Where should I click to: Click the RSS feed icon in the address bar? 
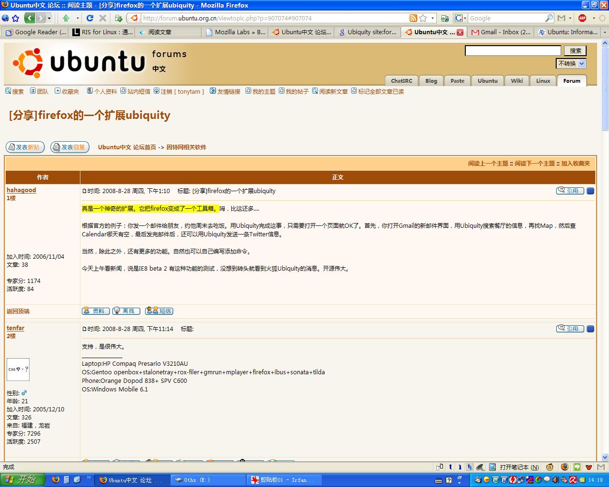pos(413,18)
